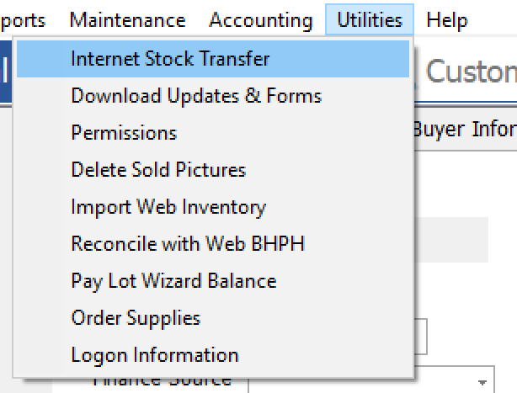Open Pay Lot Wizard Balance
Screen dimensions: 517x393
coord(173,281)
